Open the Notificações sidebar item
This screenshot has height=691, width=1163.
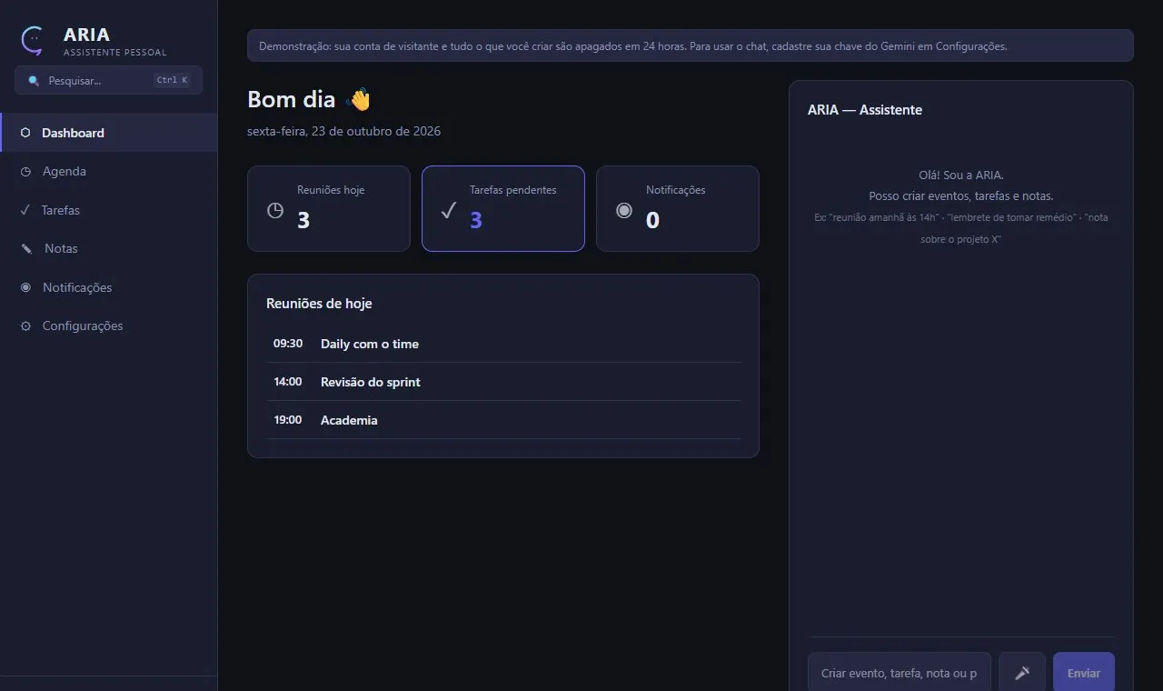(109, 287)
